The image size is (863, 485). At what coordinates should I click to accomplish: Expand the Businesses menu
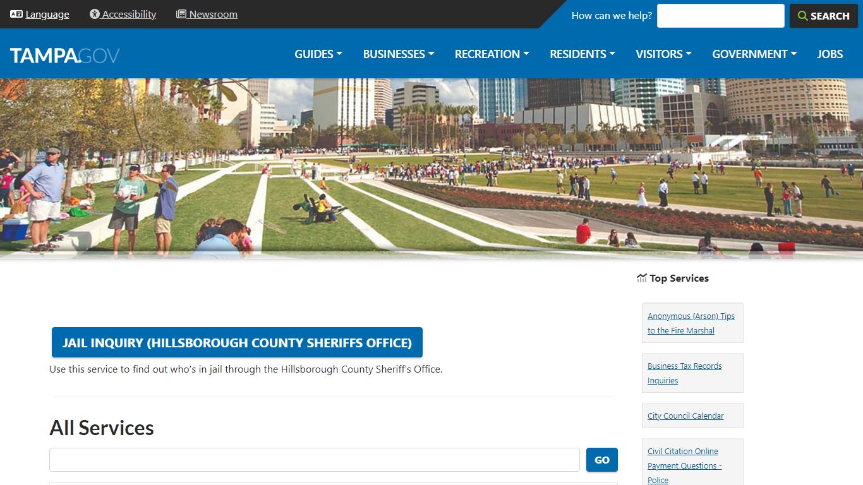(x=399, y=54)
